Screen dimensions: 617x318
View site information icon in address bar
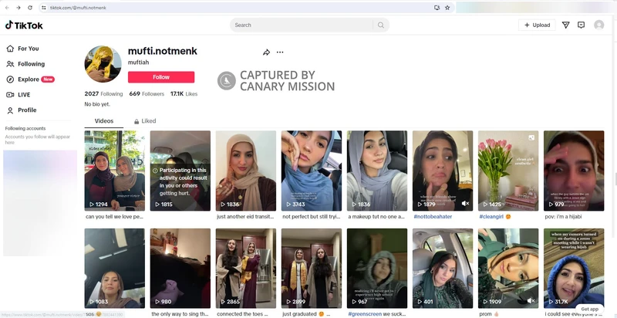[x=44, y=8]
